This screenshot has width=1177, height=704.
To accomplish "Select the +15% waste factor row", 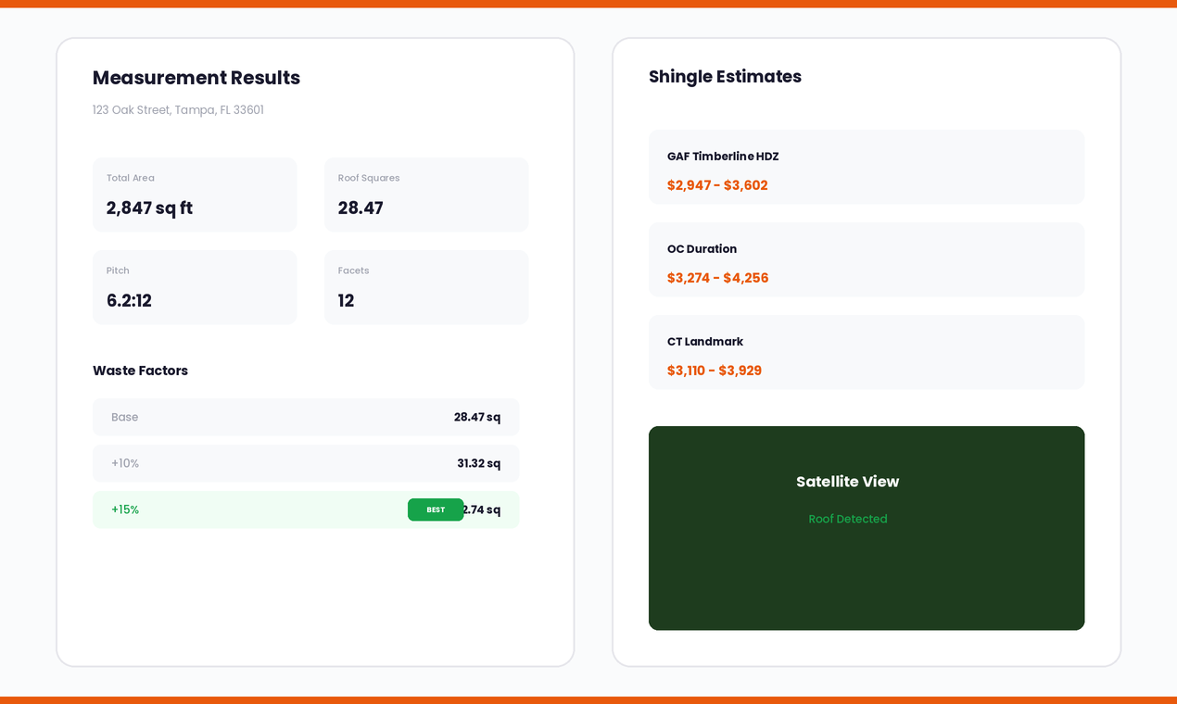I will (x=306, y=509).
